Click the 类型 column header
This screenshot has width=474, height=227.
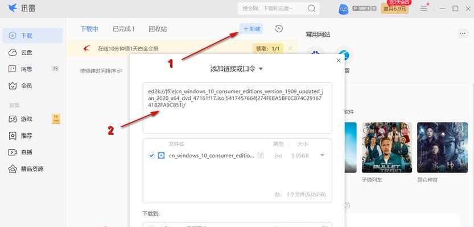coord(278,144)
